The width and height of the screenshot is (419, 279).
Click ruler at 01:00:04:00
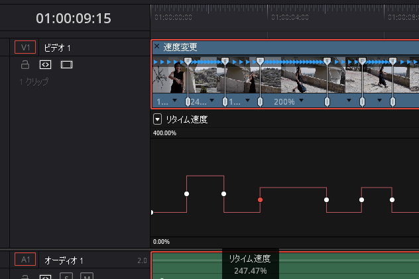pos(290,18)
